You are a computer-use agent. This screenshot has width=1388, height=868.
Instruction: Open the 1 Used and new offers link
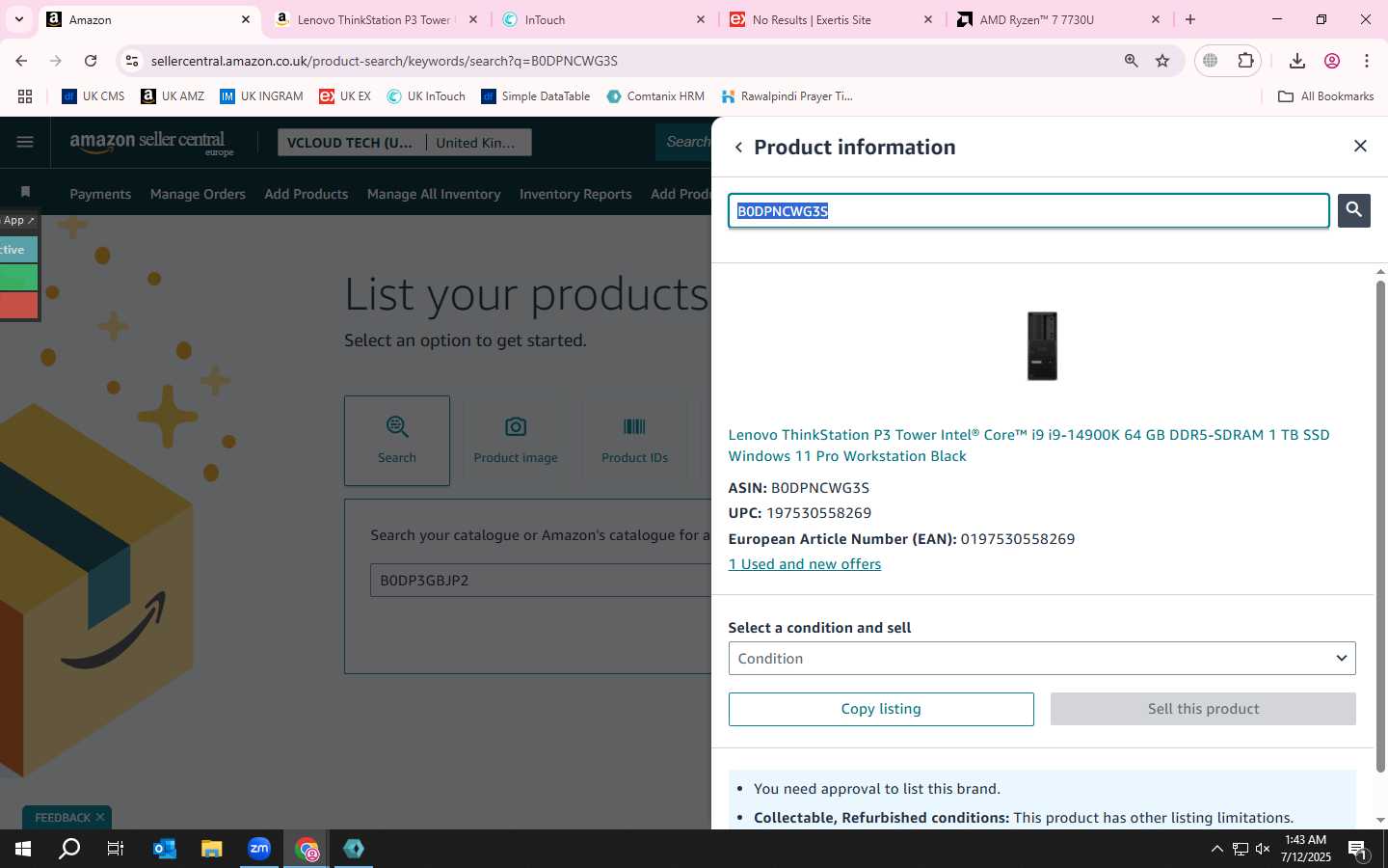[805, 564]
